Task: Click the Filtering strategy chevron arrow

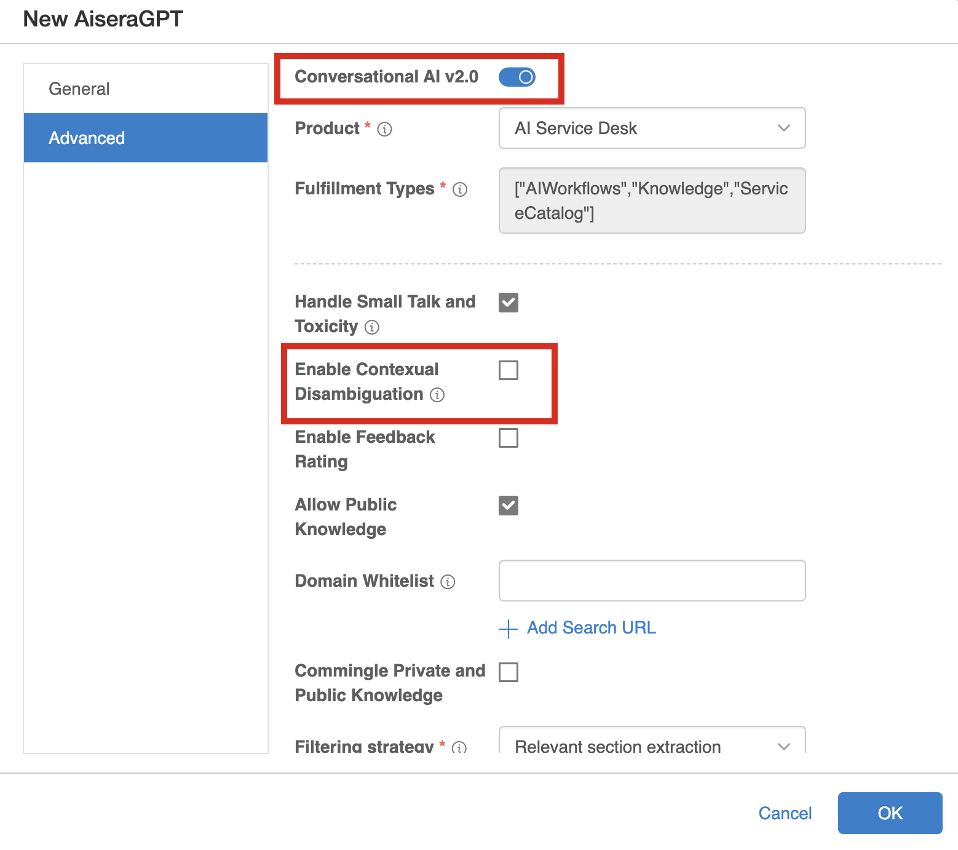Action: (x=784, y=747)
